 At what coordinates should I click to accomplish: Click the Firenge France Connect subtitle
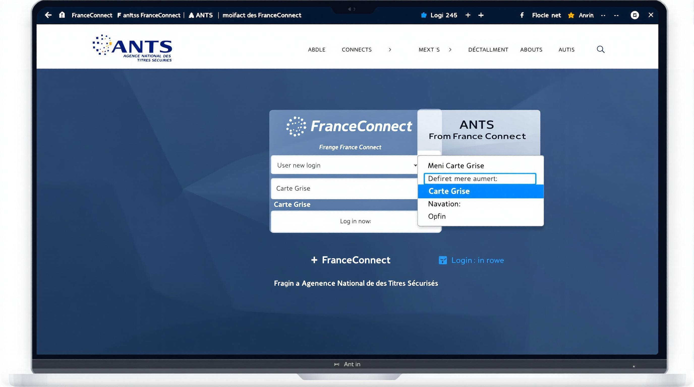coord(350,147)
